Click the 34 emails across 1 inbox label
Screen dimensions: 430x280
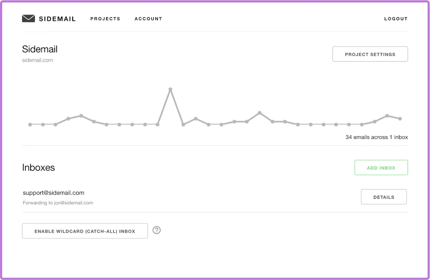pos(377,137)
